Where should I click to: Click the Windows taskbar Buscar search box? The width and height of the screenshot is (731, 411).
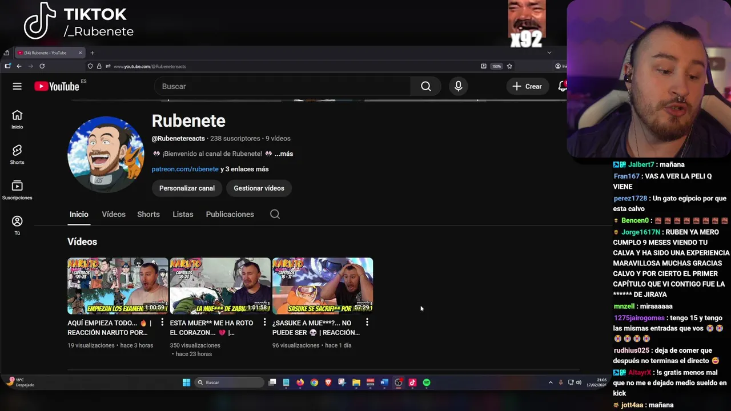[228, 382]
